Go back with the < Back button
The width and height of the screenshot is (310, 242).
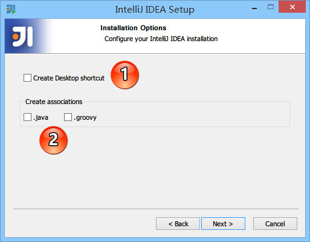178,223
